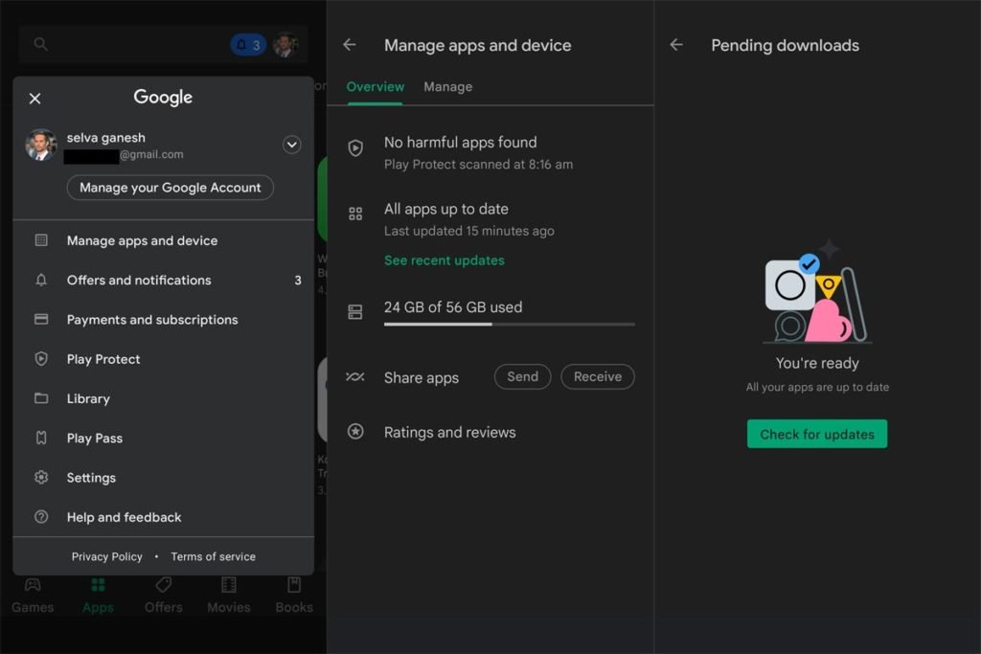Click the selva ganesh profile avatar
This screenshot has width=981, height=654.
[41, 146]
